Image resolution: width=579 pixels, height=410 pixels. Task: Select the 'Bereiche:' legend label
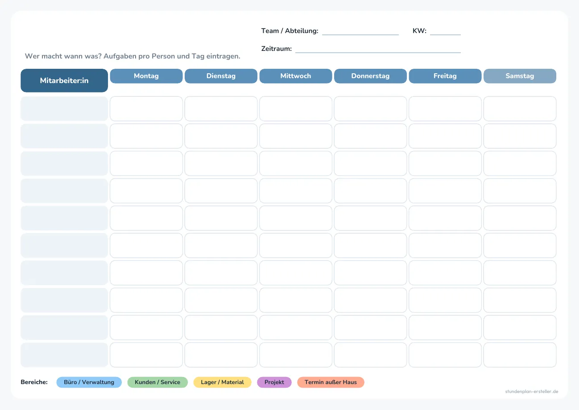[x=34, y=382]
